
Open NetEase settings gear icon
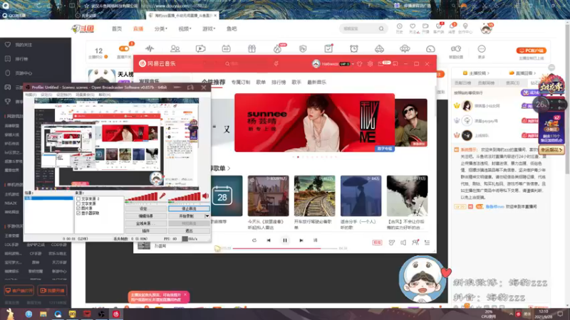pyautogui.click(x=370, y=64)
